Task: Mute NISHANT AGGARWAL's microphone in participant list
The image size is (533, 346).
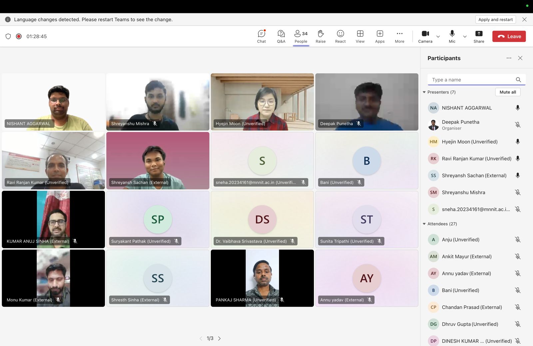Action: [518, 108]
